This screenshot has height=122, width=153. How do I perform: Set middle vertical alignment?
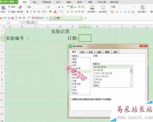72,7
